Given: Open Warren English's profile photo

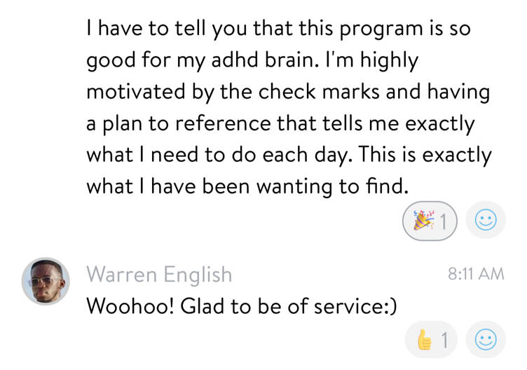Looking at the screenshot, I should (x=46, y=281).
